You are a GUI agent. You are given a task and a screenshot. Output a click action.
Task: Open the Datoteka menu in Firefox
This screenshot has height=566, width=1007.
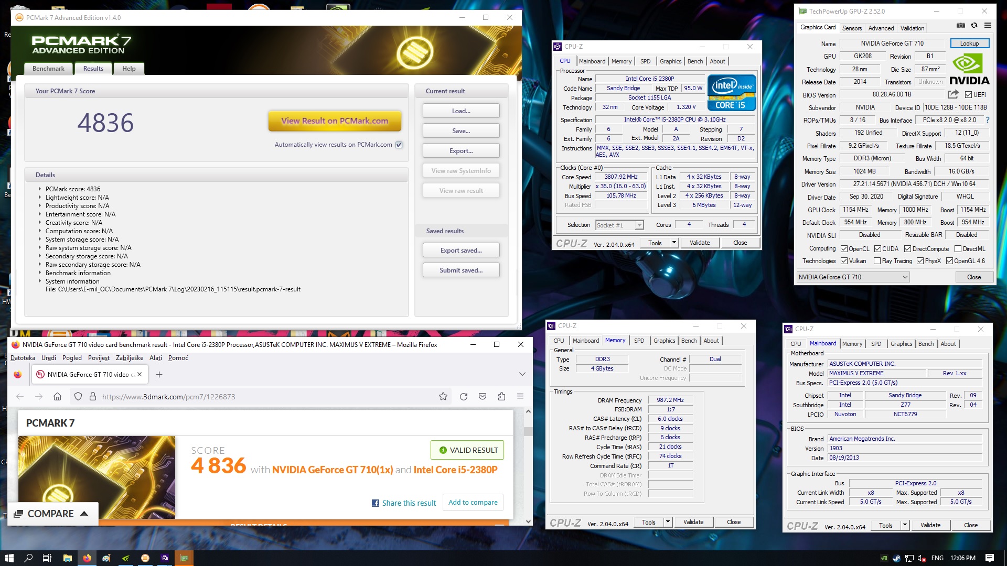[x=23, y=358]
